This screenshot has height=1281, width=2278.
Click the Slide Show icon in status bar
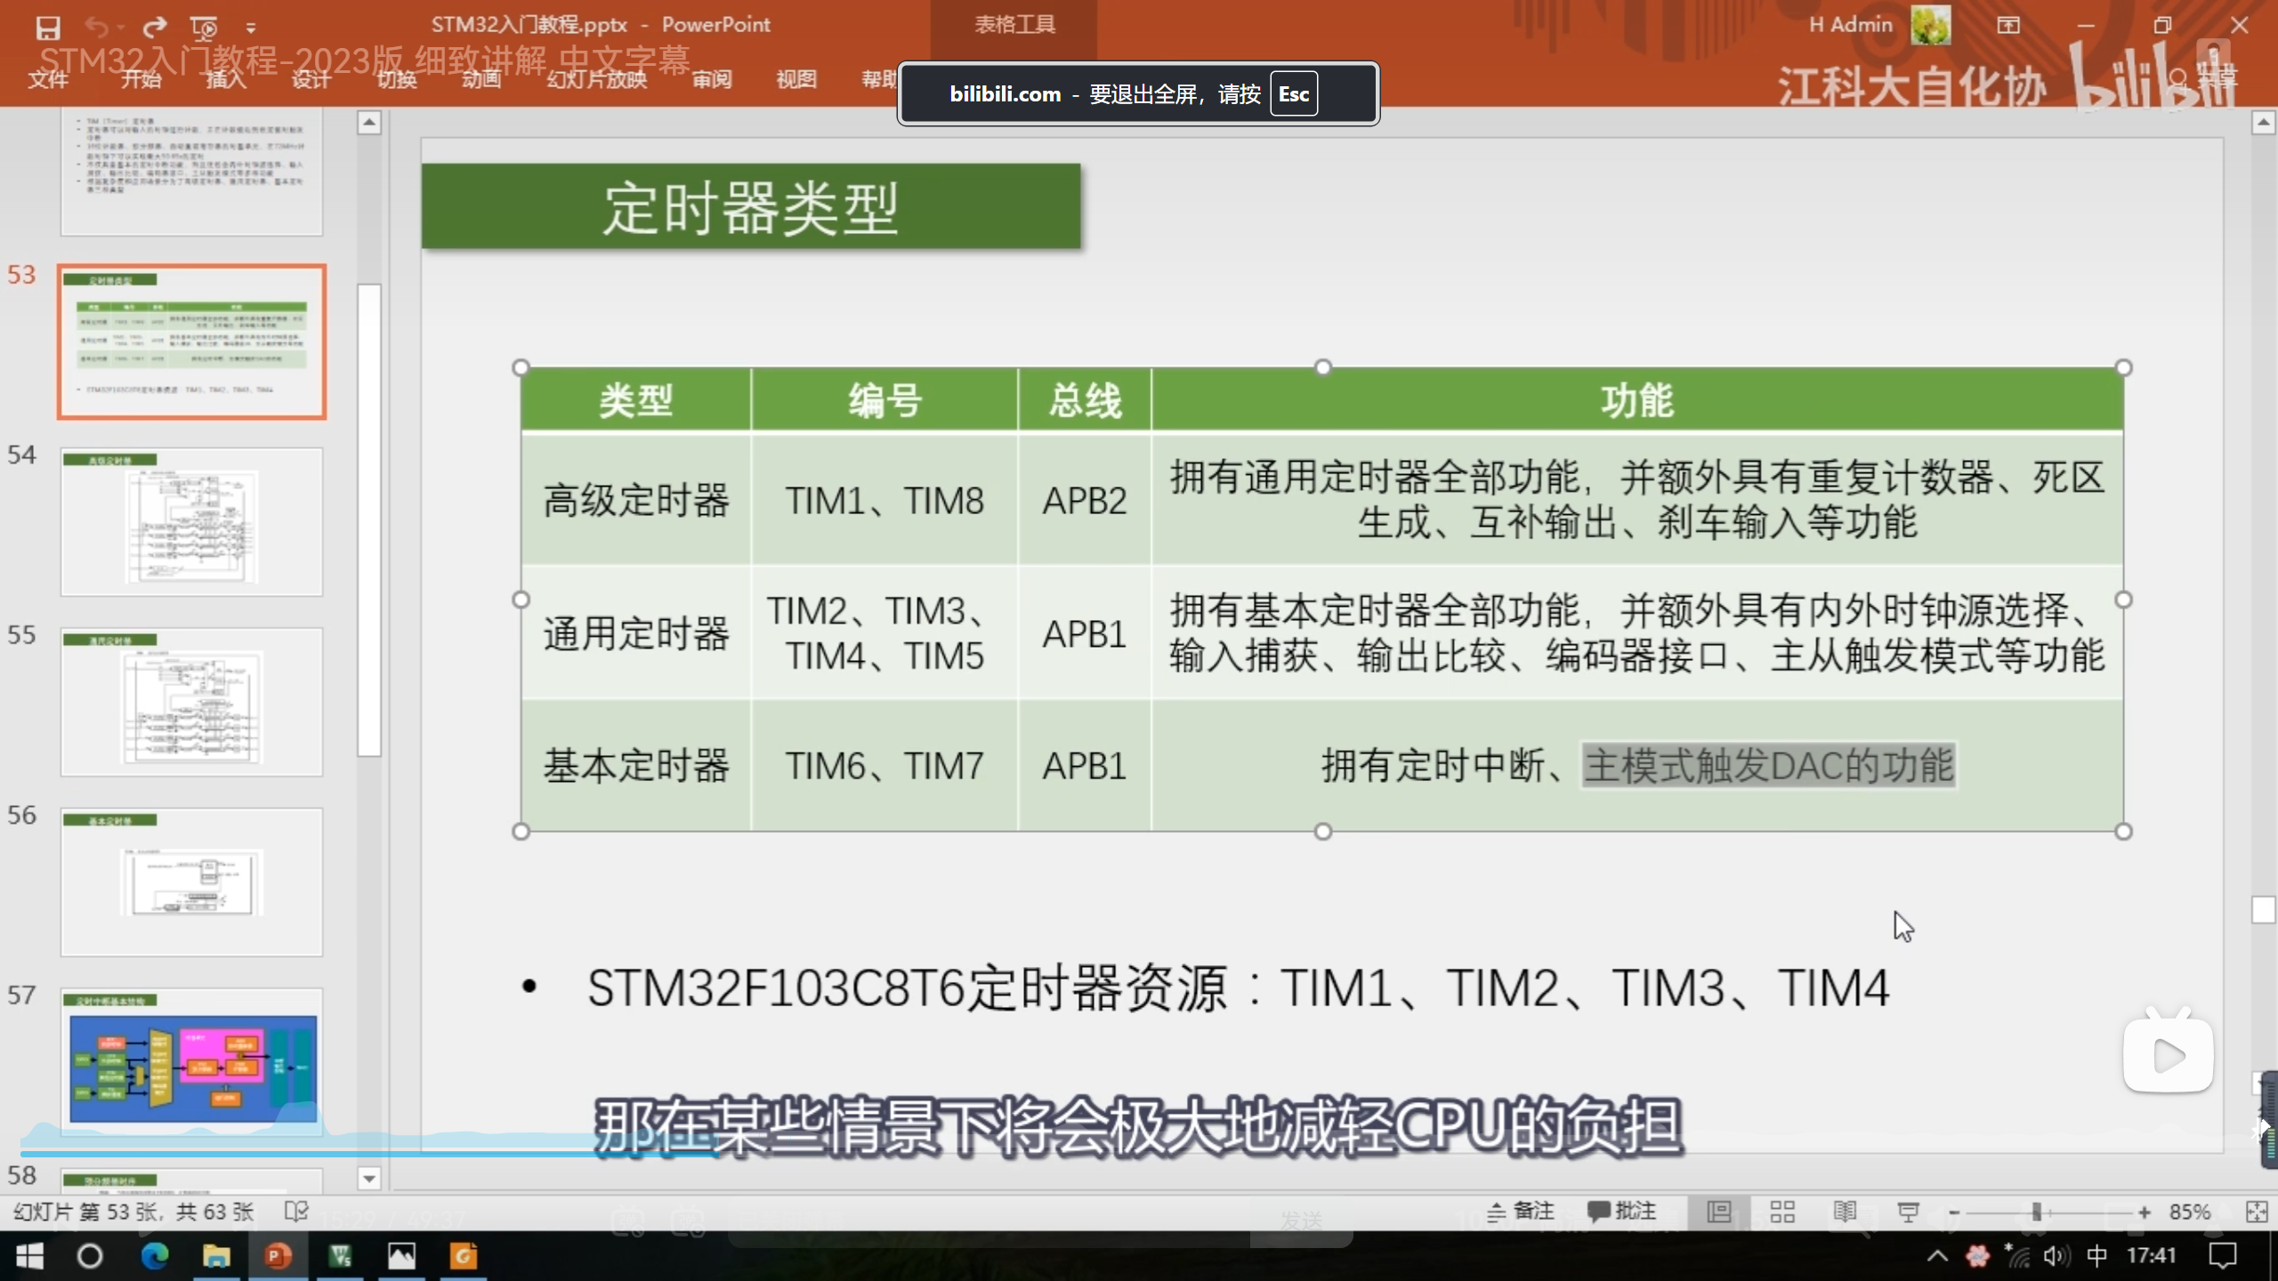coord(1908,1212)
